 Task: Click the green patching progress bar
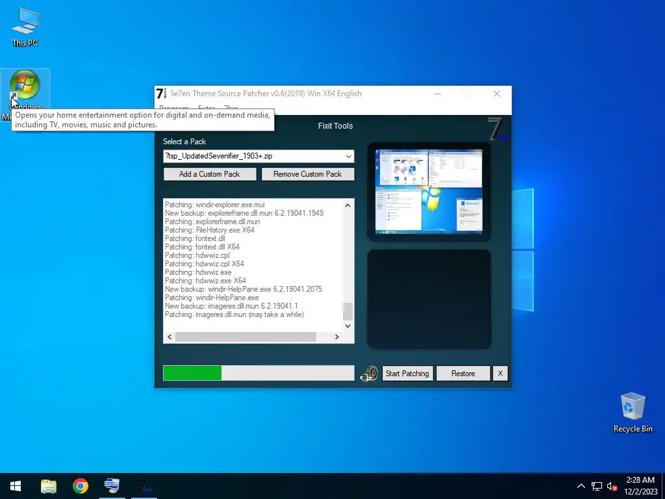pos(258,373)
